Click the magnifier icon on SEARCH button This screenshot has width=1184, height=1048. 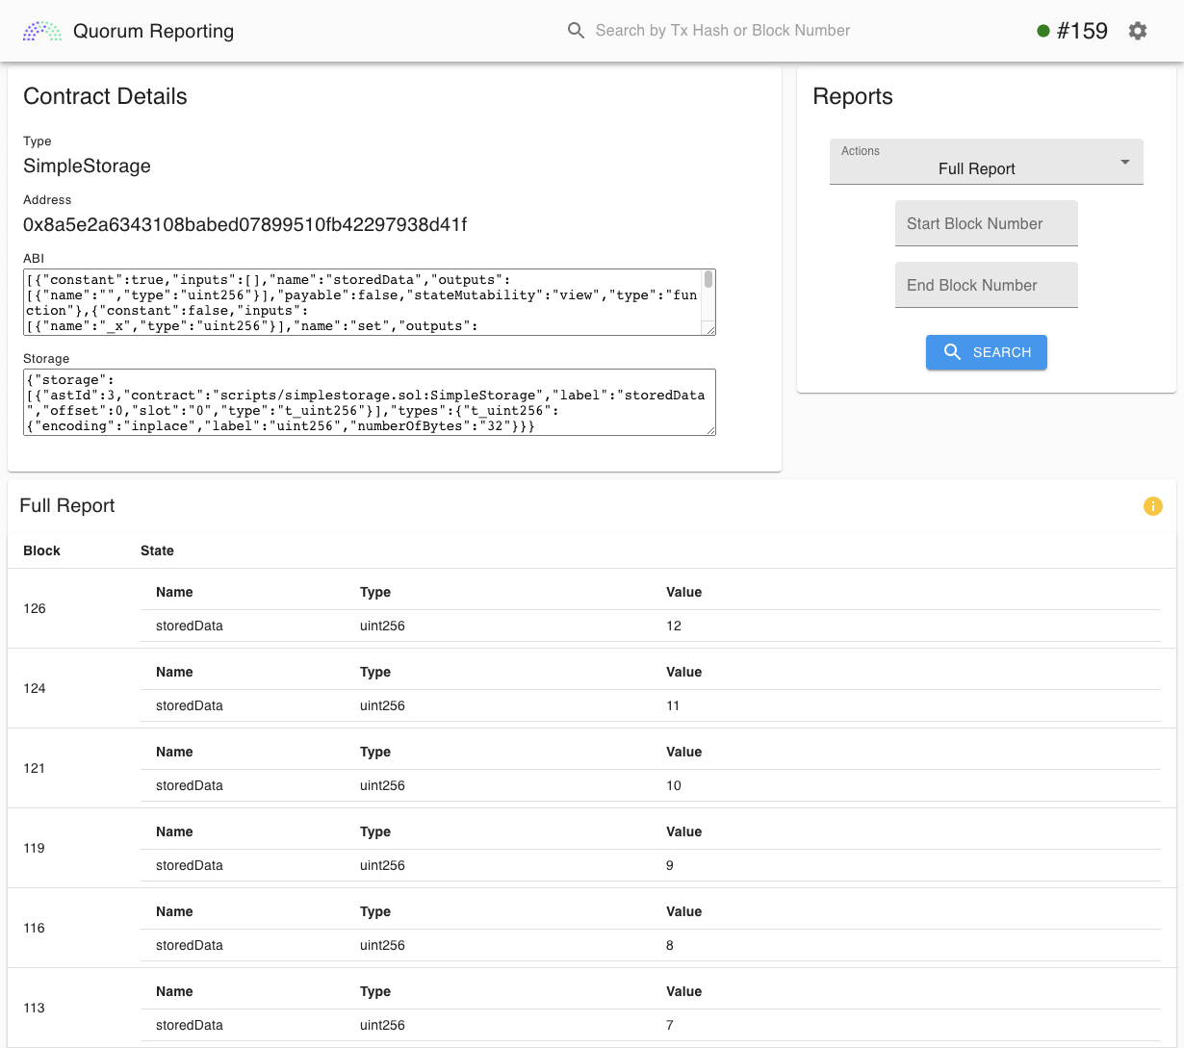[x=953, y=352]
